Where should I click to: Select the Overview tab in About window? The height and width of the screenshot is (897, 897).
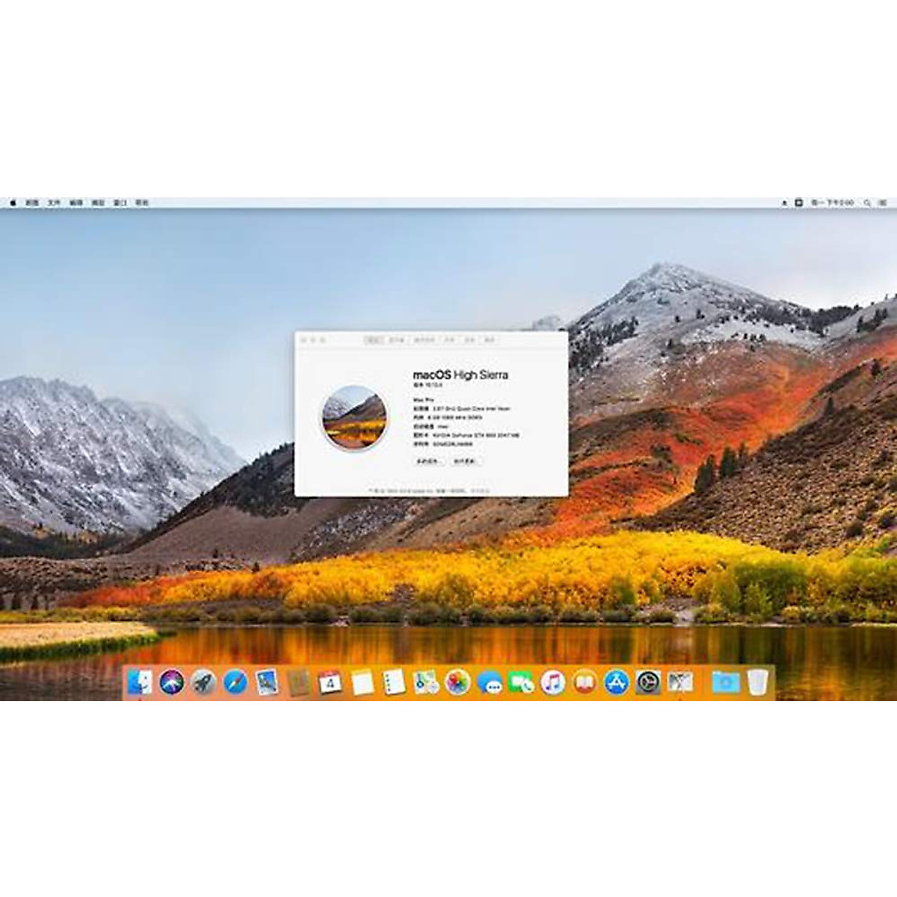(x=373, y=340)
